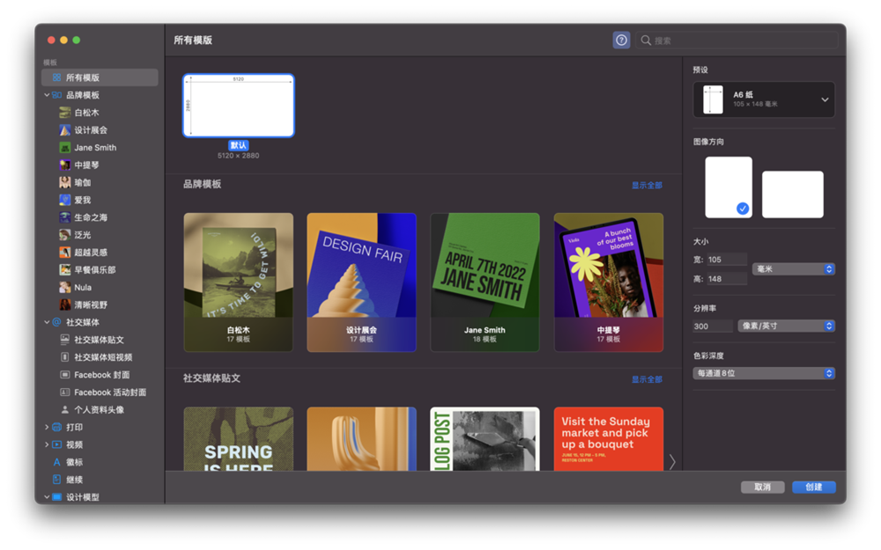The width and height of the screenshot is (881, 550).
Task: Open the A6 纸 preset dropdown
Action: pos(764,99)
